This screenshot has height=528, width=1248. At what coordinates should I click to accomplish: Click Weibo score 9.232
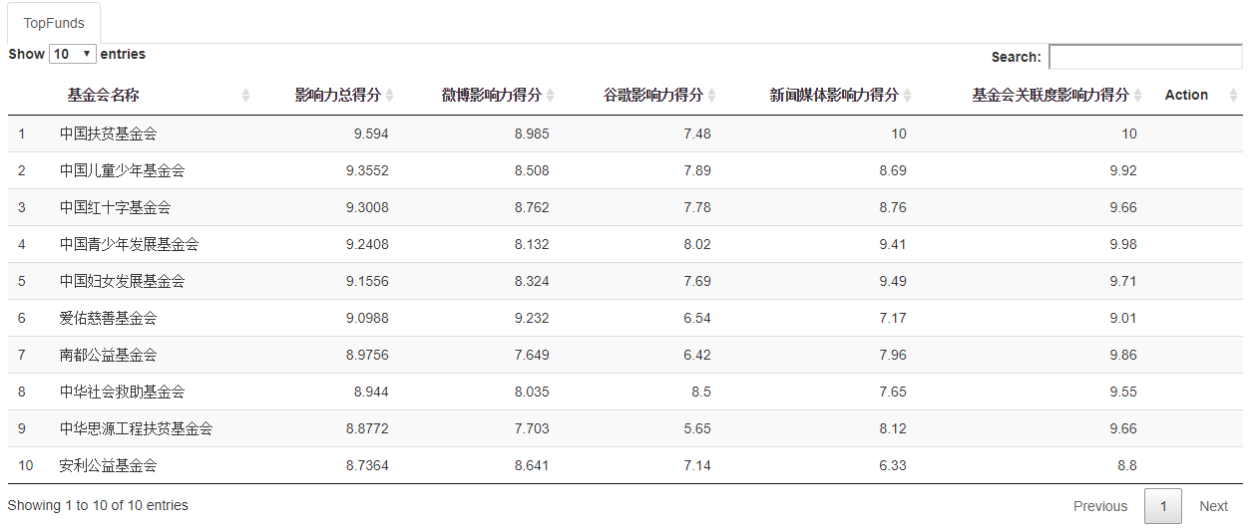[532, 318]
